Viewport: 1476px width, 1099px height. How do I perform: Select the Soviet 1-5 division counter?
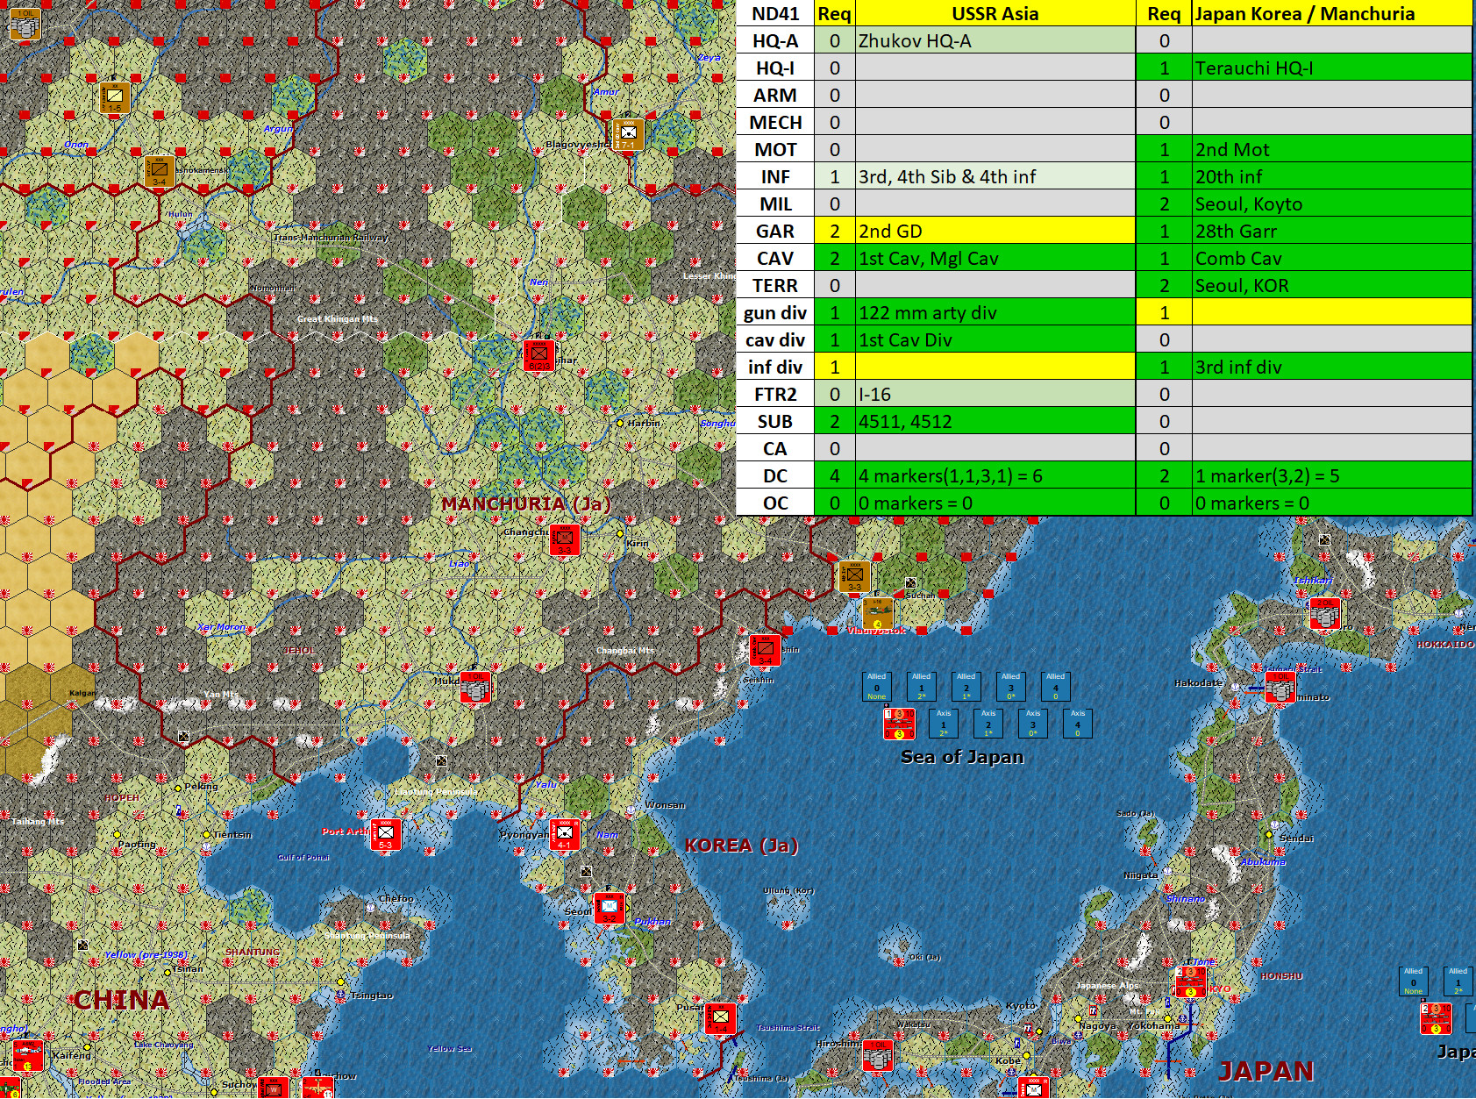coord(114,96)
